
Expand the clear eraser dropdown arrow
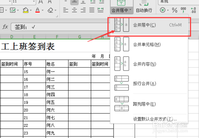(x=55, y=10)
